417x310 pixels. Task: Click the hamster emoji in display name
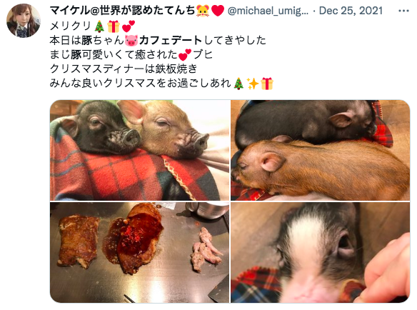coord(203,11)
